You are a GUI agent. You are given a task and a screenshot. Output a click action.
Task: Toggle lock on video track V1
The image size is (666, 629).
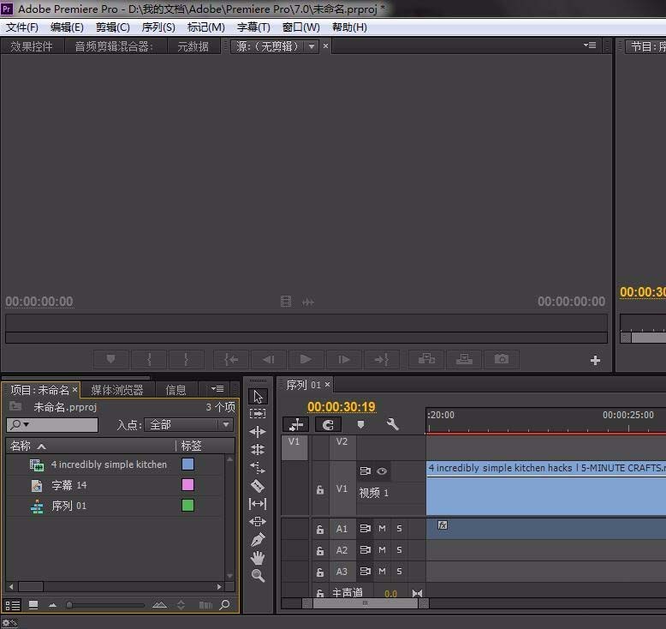pyautogui.click(x=320, y=490)
